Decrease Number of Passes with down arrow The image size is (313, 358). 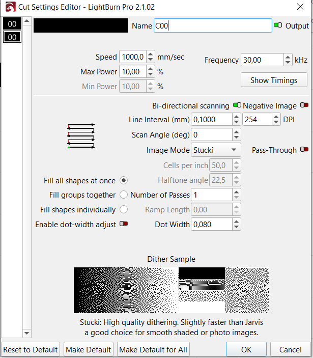(236, 198)
